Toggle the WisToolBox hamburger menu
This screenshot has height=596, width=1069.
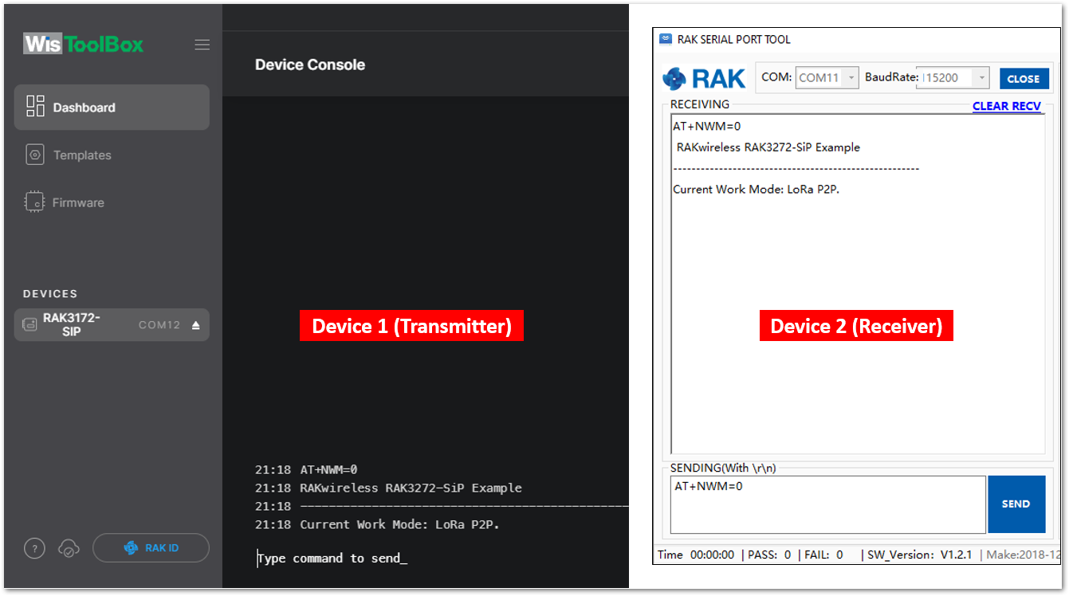pos(202,45)
